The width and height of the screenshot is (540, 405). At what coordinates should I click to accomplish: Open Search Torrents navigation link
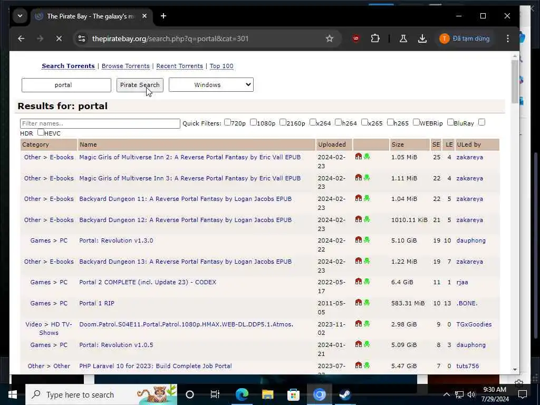[68, 66]
